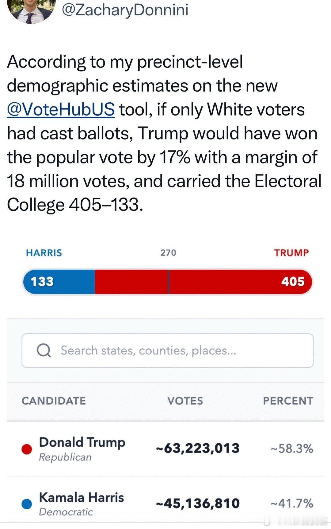Click Trump's ~63,223,013 vote count
The image size is (331, 529).
198,449
